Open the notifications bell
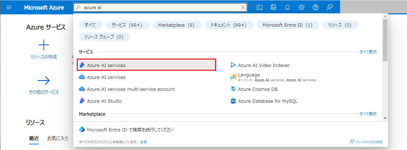The image size is (407, 150). [287, 7]
